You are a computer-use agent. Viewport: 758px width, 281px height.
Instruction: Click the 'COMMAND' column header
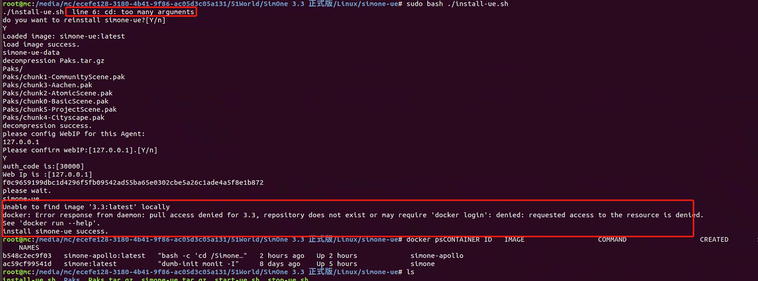612,240
